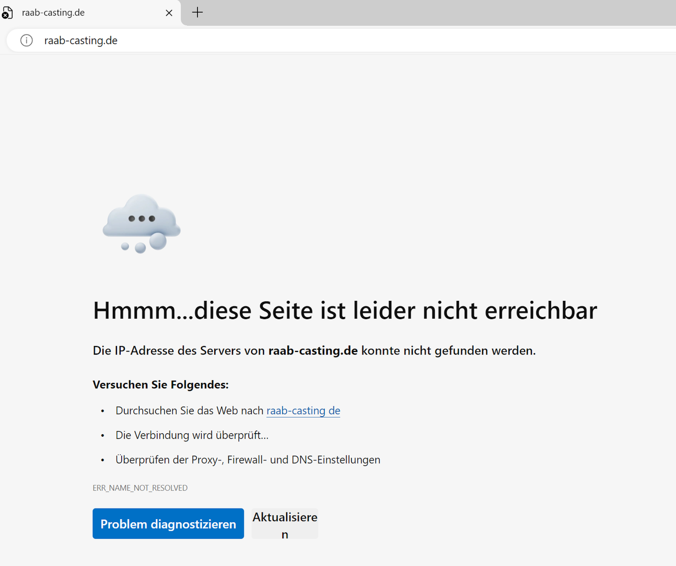Click the thinking cloud illustration
This screenshot has height=566, width=676.
[142, 223]
